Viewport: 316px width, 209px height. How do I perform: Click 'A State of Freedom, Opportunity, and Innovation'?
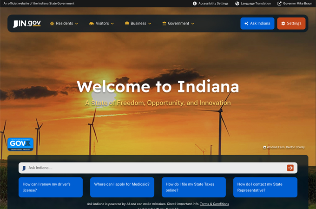click(158, 103)
